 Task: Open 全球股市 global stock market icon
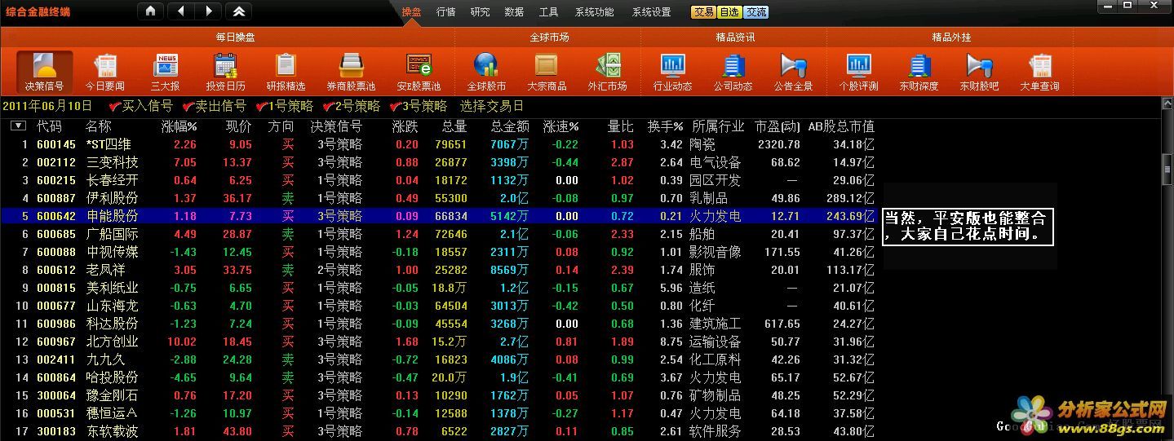[x=486, y=72]
